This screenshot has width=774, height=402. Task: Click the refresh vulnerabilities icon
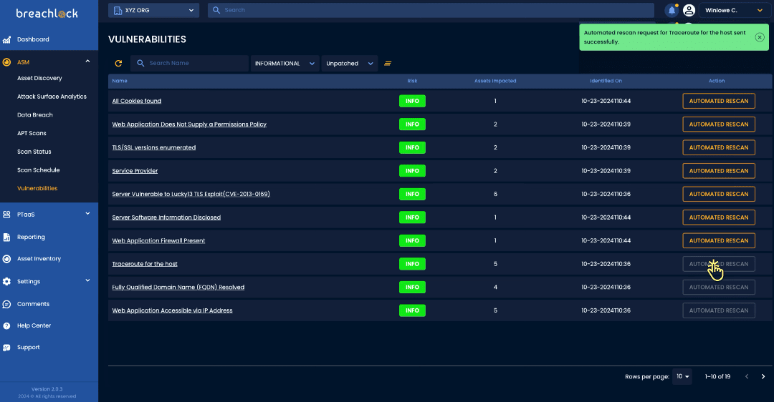pos(118,63)
